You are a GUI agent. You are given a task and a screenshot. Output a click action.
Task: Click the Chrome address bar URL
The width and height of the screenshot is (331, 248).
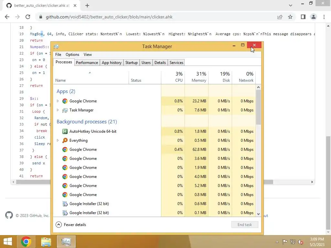(x=109, y=17)
